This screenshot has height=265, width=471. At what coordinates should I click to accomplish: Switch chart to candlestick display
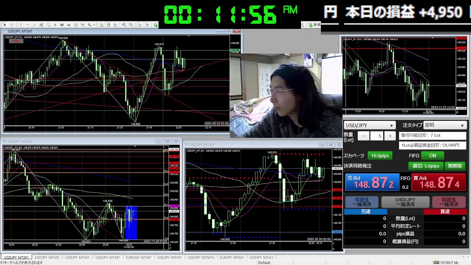click(109, 25)
